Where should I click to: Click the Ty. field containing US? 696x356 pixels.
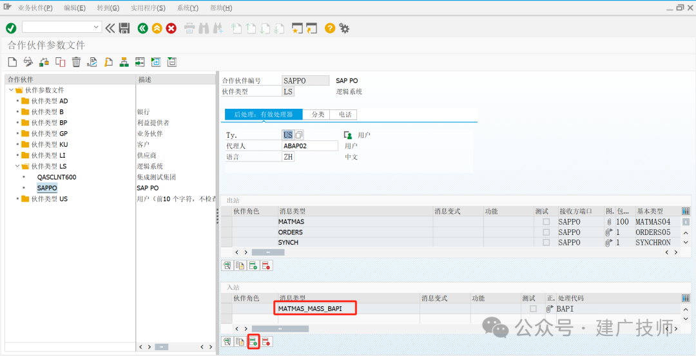pos(288,135)
